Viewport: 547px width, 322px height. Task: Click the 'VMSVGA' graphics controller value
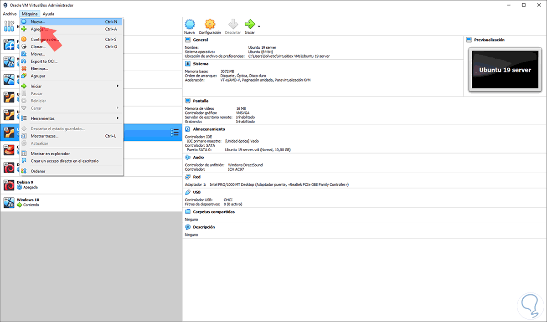[x=243, y=113]
